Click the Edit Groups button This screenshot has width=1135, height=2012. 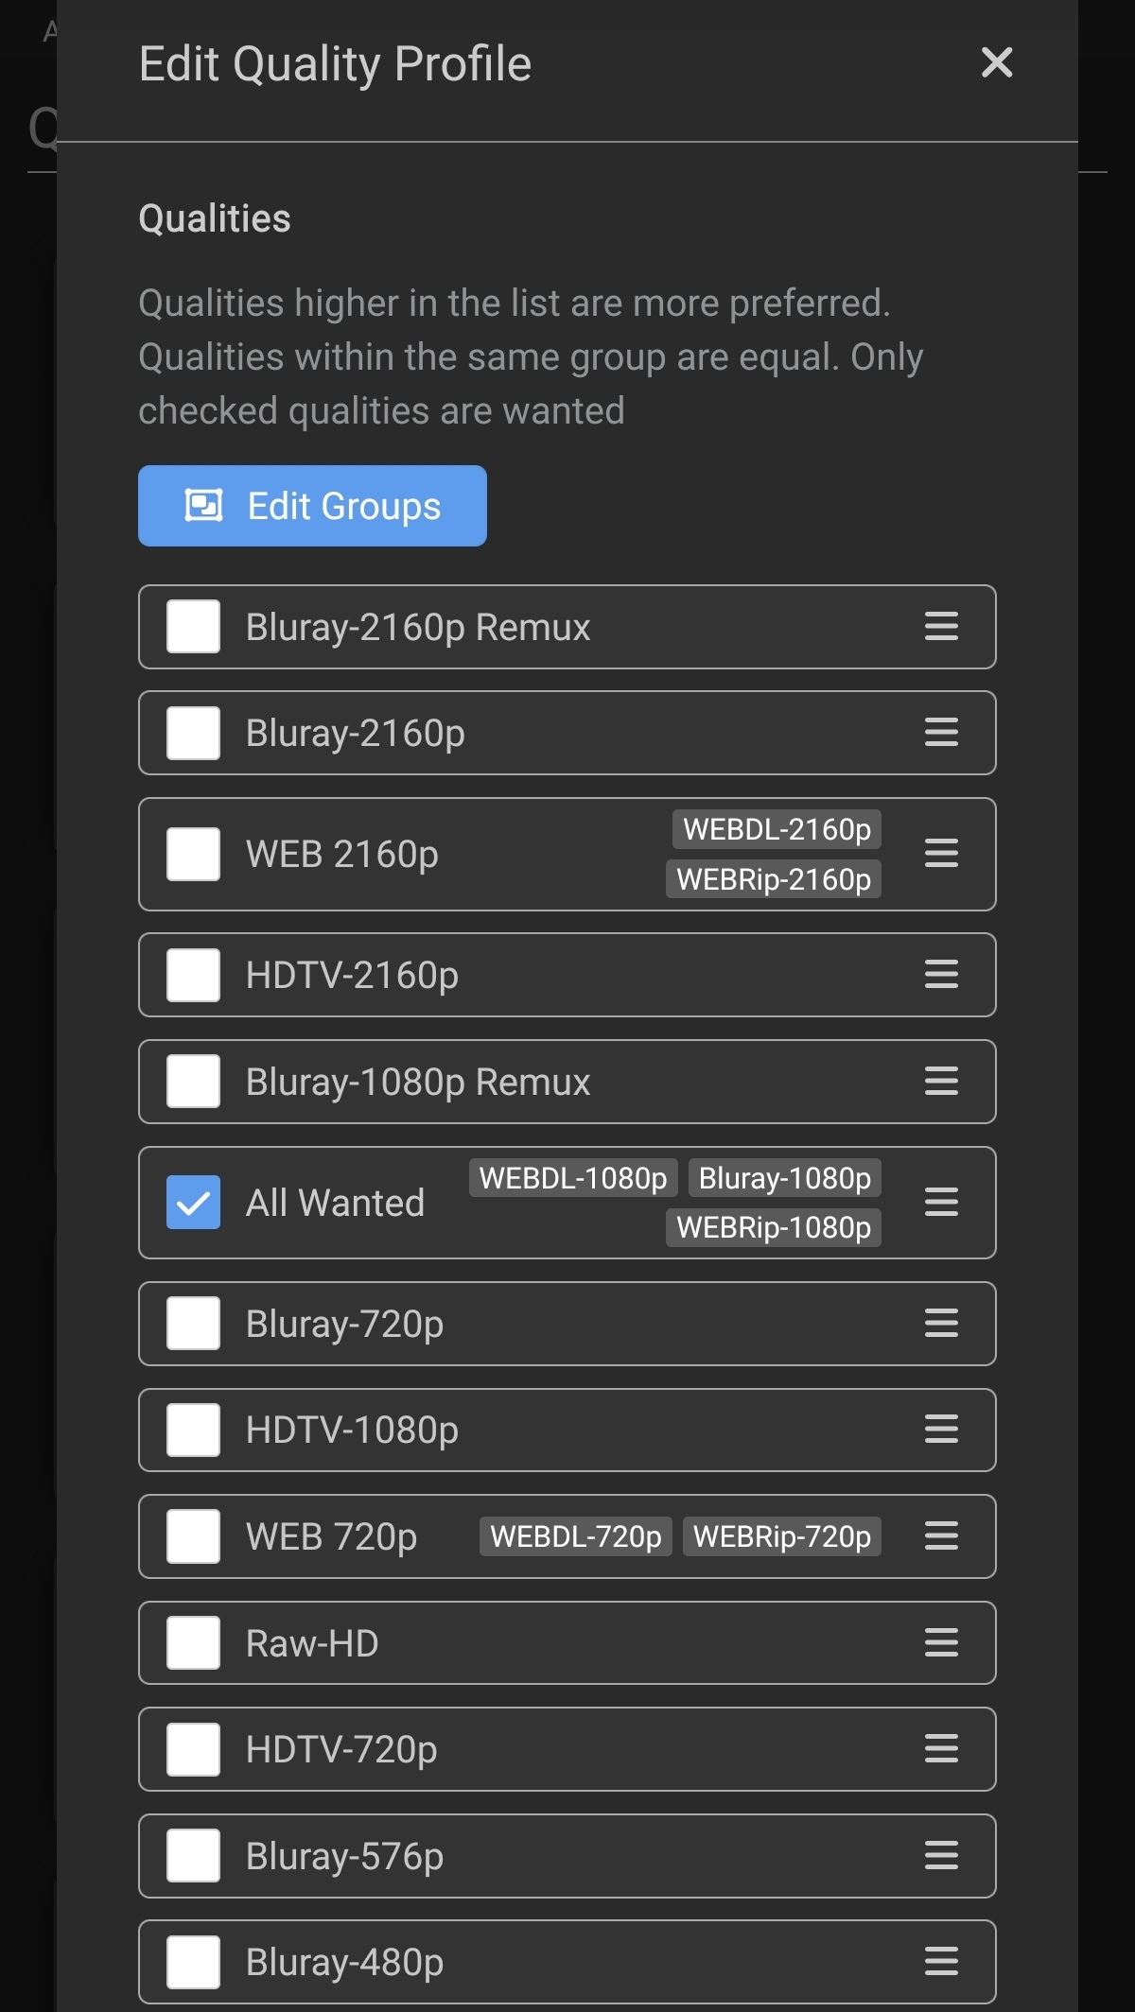pyautogui.click(x=312, y=506)
